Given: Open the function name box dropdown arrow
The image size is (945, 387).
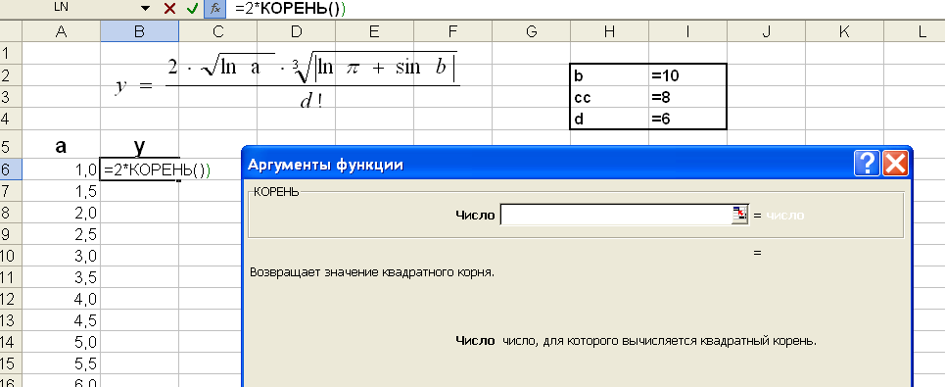Looking at the screenshot, I should (x=145, y=9).
